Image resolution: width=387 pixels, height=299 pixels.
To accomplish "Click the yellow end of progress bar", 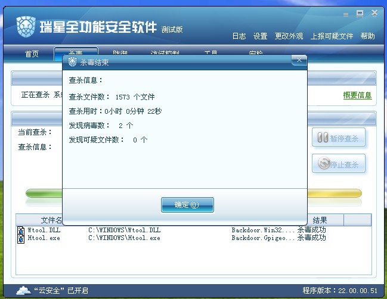I will click(335, 193).
